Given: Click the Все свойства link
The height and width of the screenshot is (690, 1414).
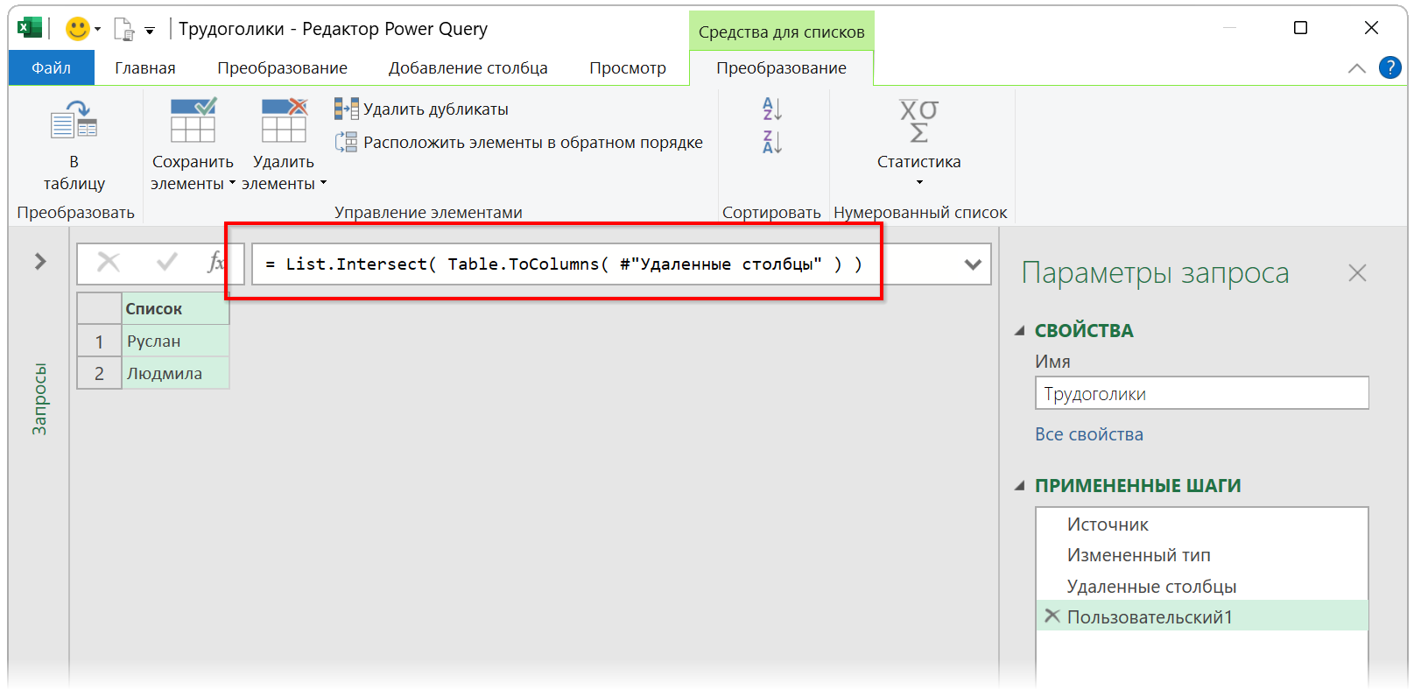Looking at the screenshot, I should coord(1088,434).
